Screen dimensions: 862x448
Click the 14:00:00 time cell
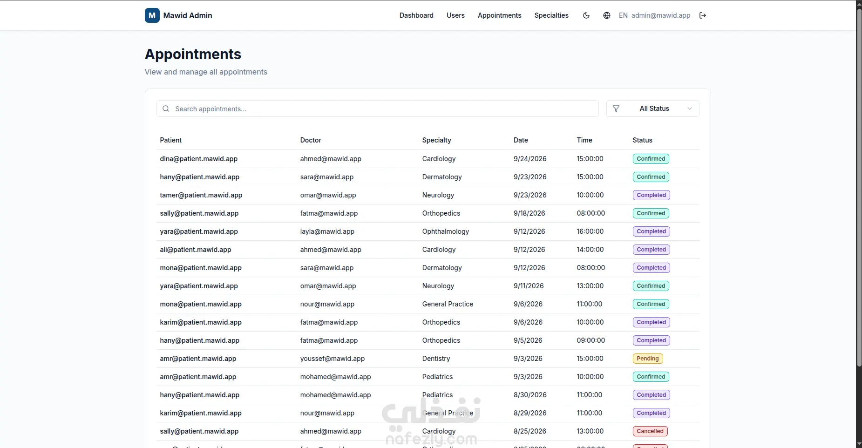pos(590,250)
